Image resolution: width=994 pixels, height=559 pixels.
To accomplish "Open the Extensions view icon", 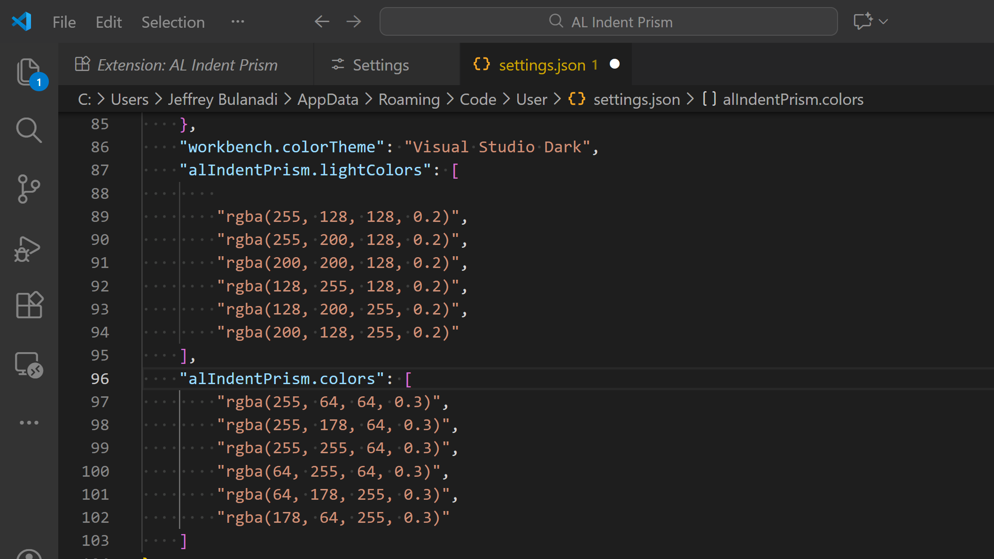I will [29, 305].
